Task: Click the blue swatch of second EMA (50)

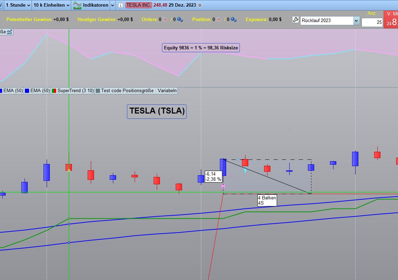Action: click(27, 91)
